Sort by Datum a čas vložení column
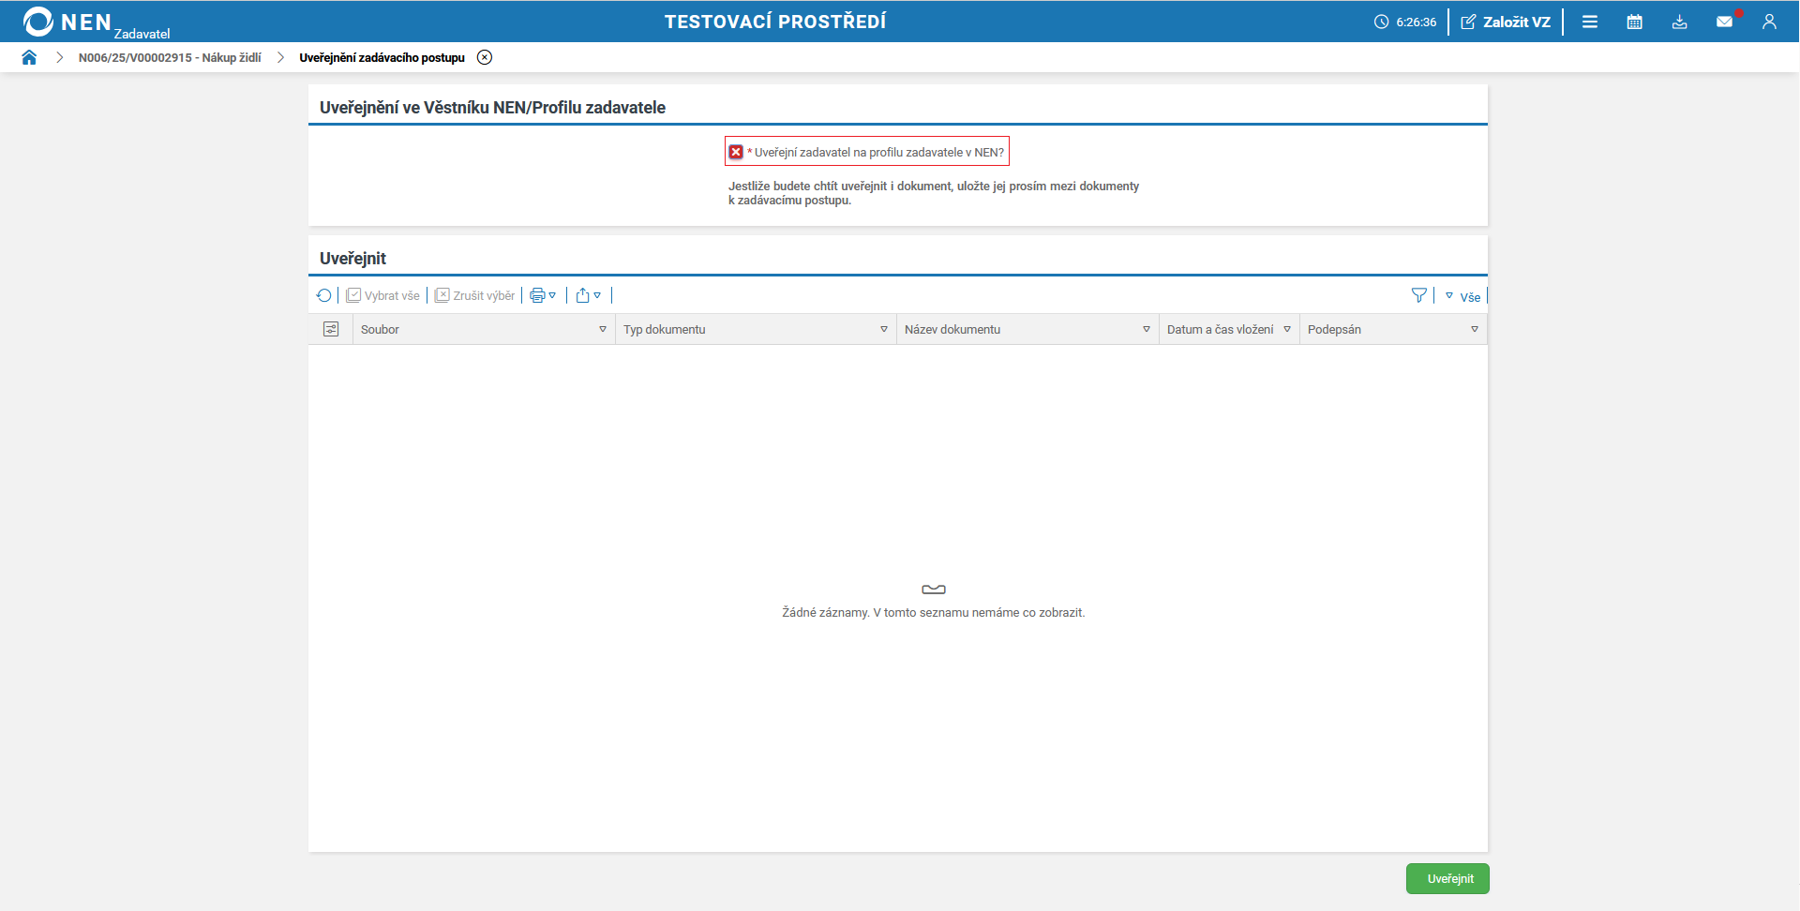The height and width of the screenshot is (911, 1800). [x=1220, y=329]
